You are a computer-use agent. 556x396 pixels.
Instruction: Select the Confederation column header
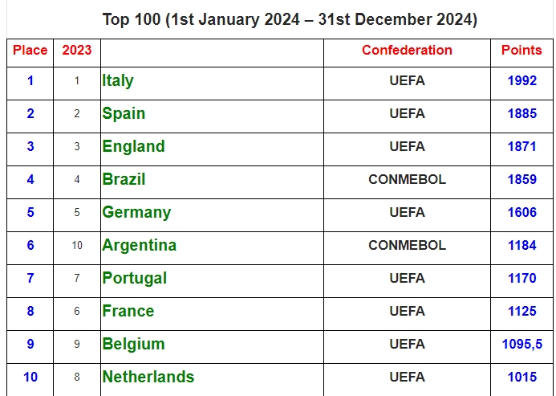tap(407, 51)
